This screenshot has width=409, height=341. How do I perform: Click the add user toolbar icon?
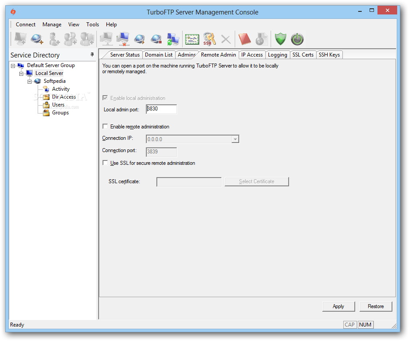54,39
